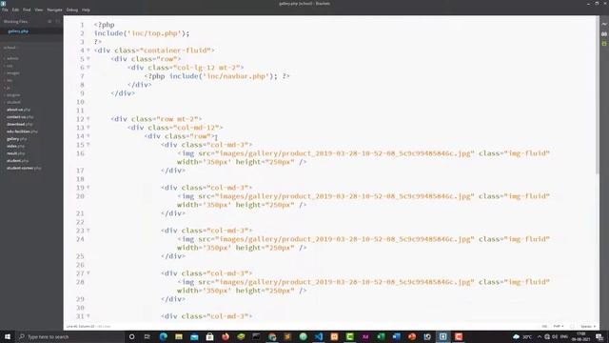
Task: Open the school project dropdown
Action: click(x=10, y=48)
